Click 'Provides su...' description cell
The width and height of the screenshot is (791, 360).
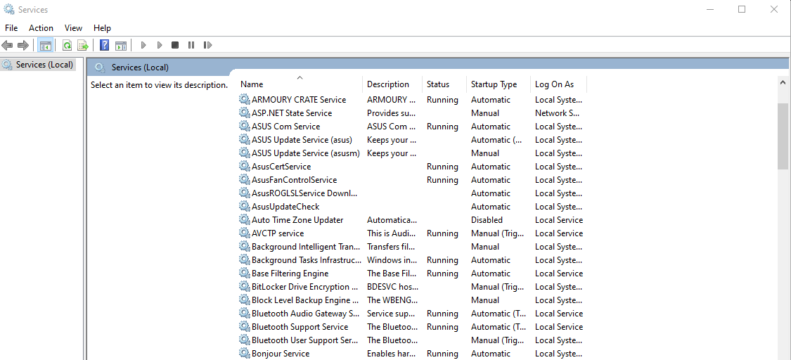coord(392,113)
